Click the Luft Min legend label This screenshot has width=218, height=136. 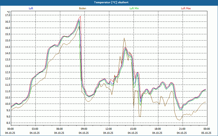[134, 8]
